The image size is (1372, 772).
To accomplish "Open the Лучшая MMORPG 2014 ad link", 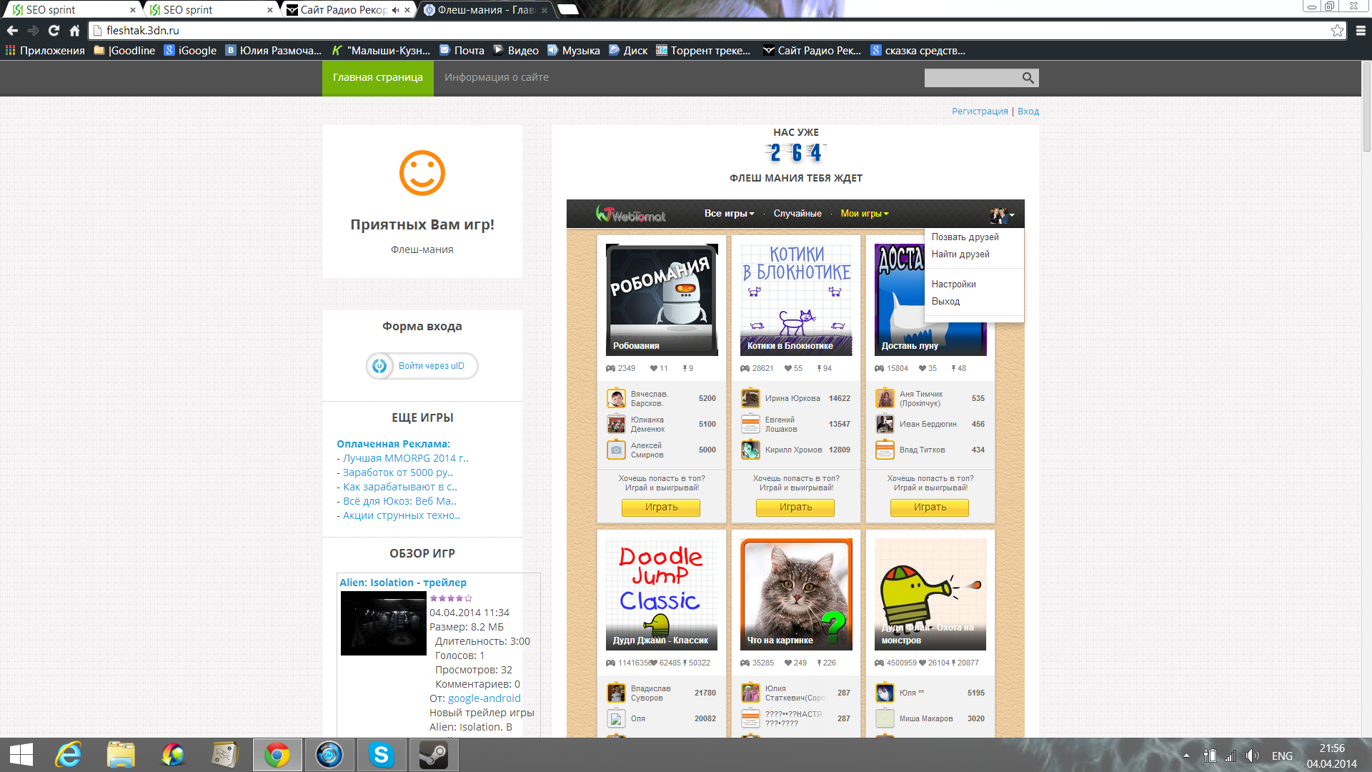I will click(x=405, y=458).
